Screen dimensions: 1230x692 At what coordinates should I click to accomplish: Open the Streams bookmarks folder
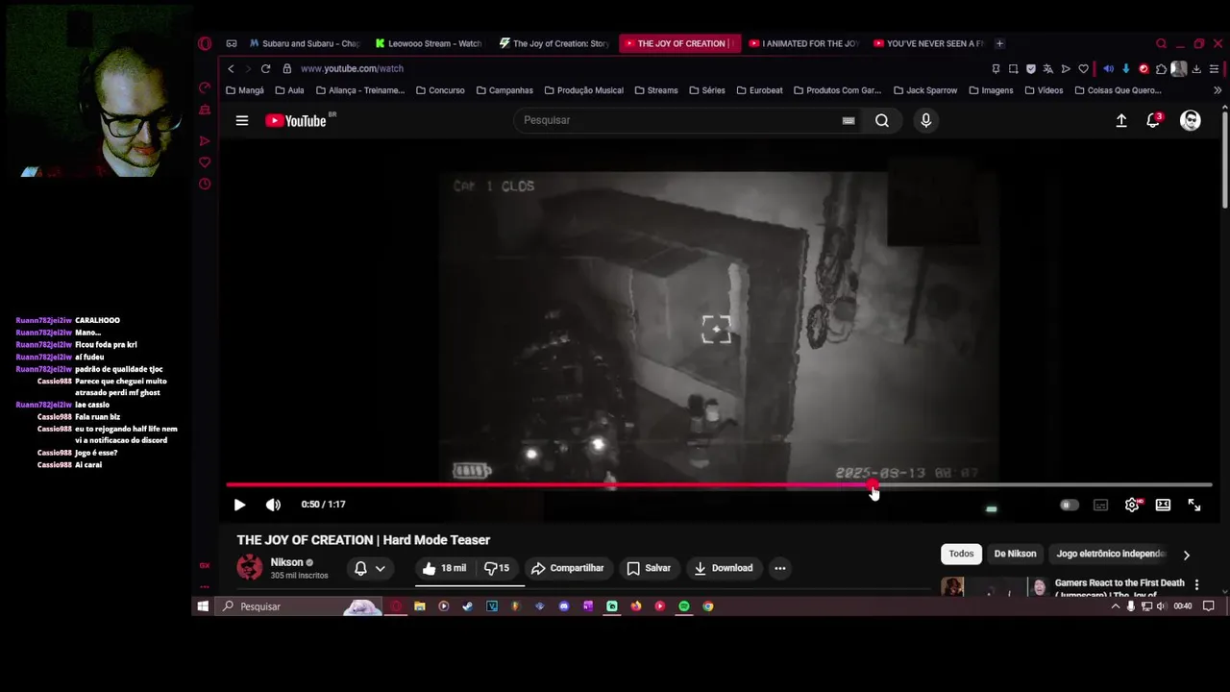click(655, 90)
